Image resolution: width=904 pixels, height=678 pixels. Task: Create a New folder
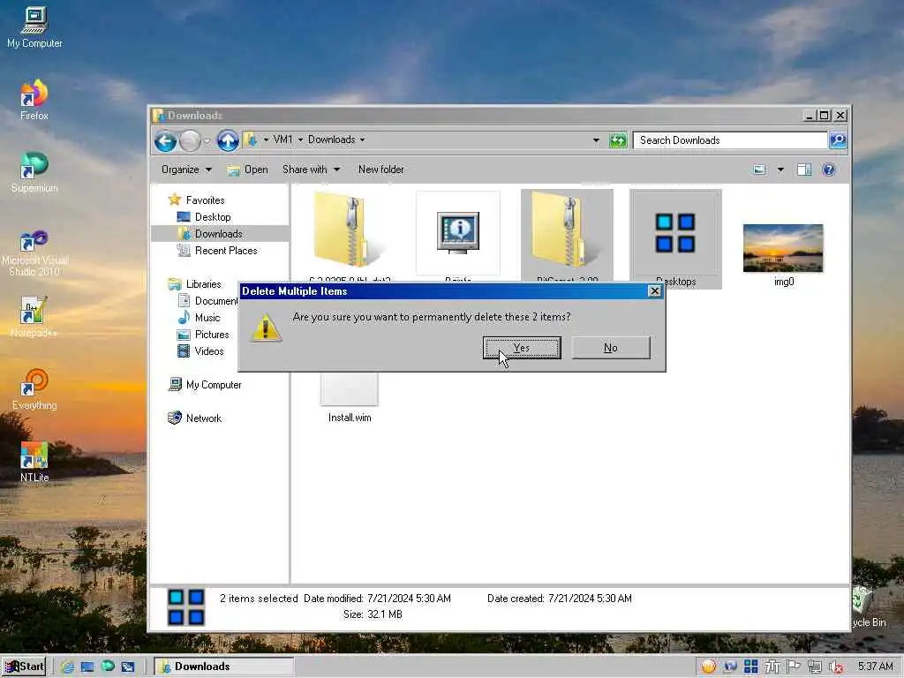pyautogui.click(x=381, y=169)
